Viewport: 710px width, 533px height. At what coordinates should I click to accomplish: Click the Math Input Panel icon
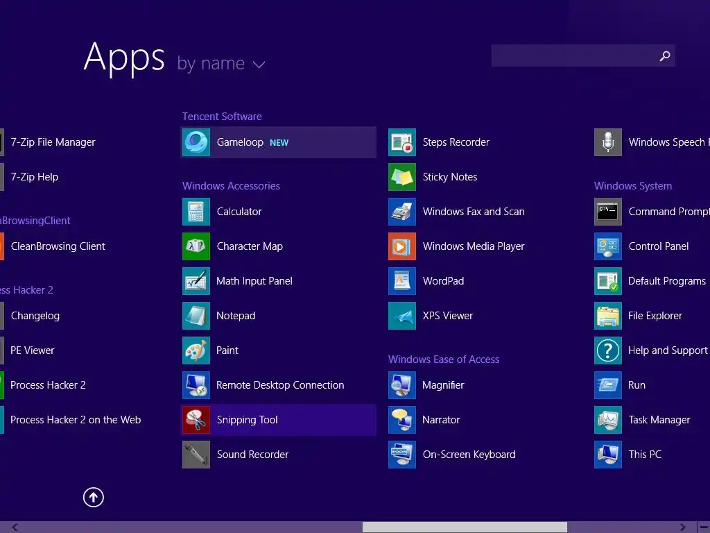[196, 281]
